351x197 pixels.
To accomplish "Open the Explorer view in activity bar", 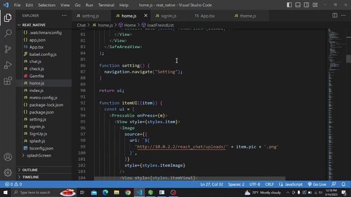I will pyautogui.click(x=8, y=18).
